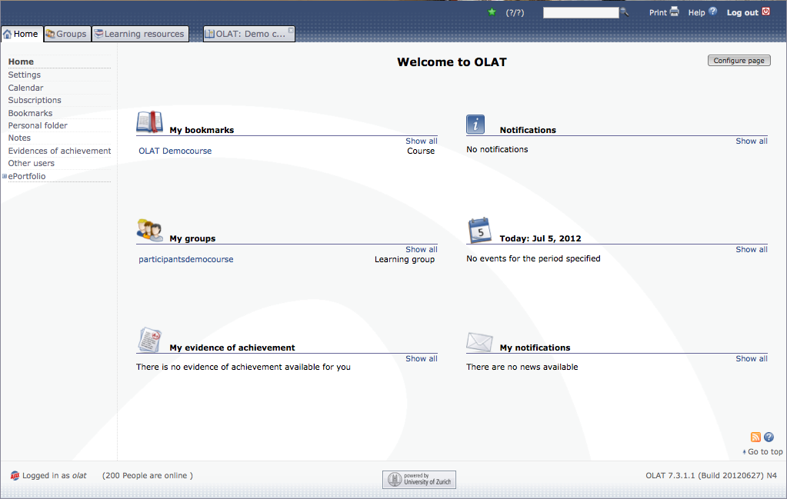Show all under My groups
Viewport: 787px width, 499px height.
click(422, 249)
